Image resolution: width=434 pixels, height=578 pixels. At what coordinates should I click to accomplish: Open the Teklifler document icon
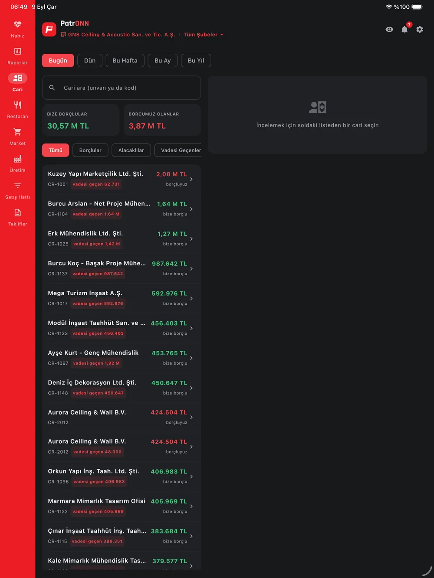pyautogui.click(x=17, y=213)
